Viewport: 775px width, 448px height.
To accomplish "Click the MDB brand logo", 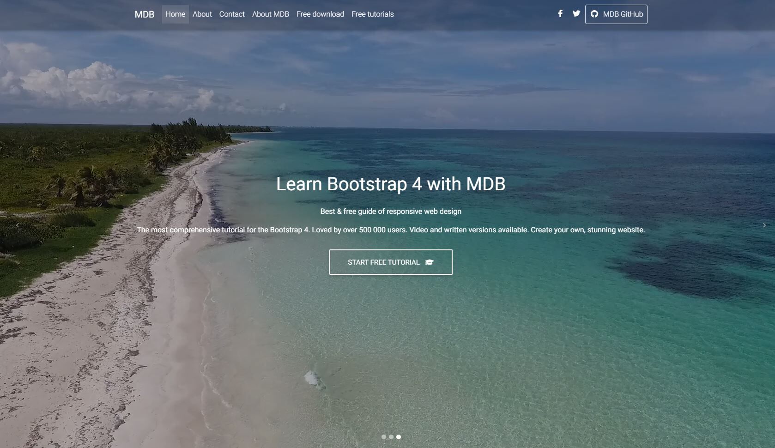I will [x=145, y=14].
